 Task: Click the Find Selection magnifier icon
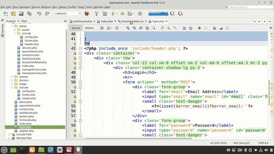[128, 28]
